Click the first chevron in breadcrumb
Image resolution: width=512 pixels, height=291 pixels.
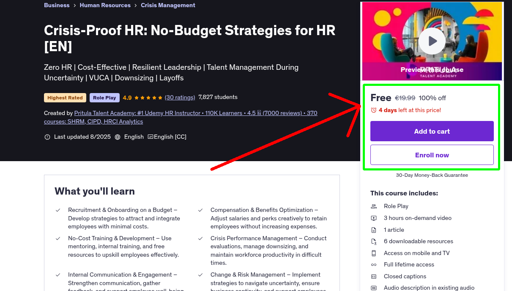point(74,5)
